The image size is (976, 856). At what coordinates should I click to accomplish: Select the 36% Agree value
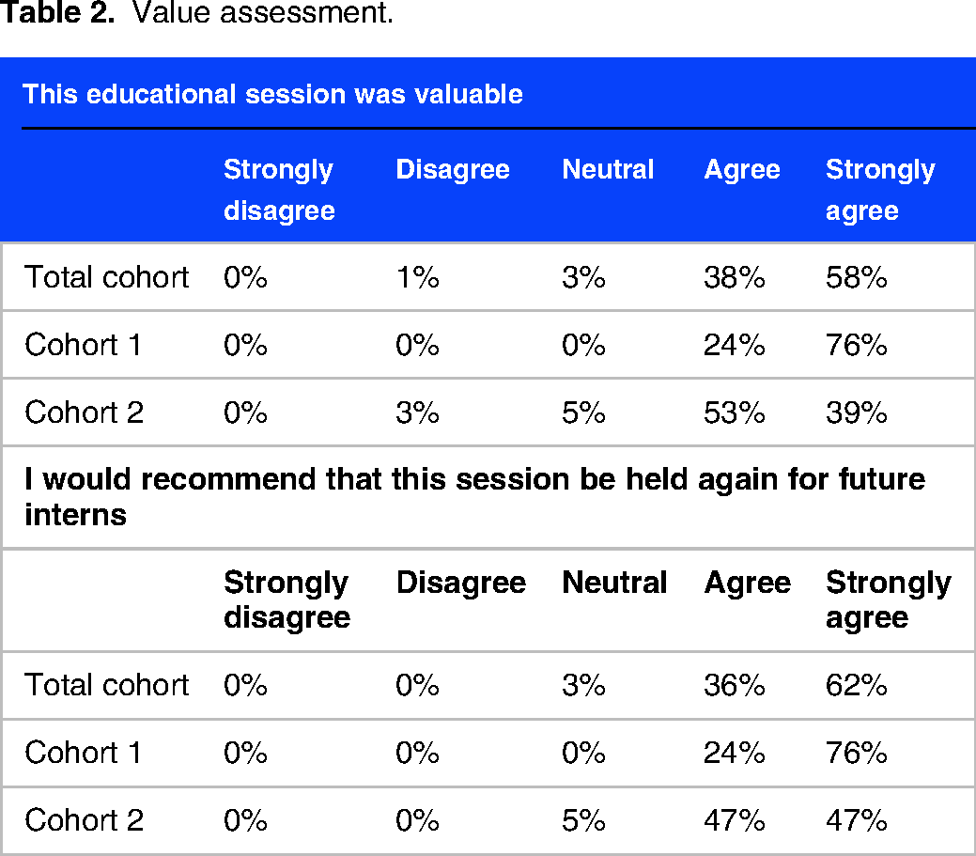click(735, 685)
